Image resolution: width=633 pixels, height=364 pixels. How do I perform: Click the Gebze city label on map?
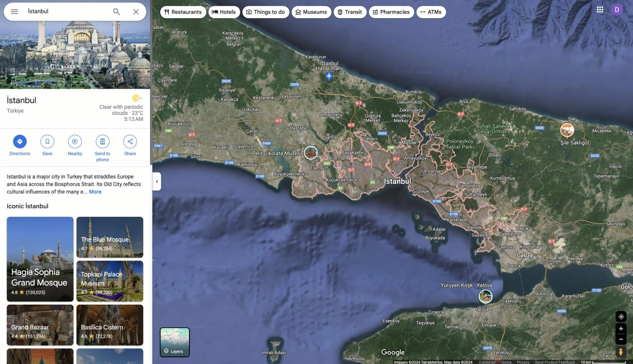525,256
